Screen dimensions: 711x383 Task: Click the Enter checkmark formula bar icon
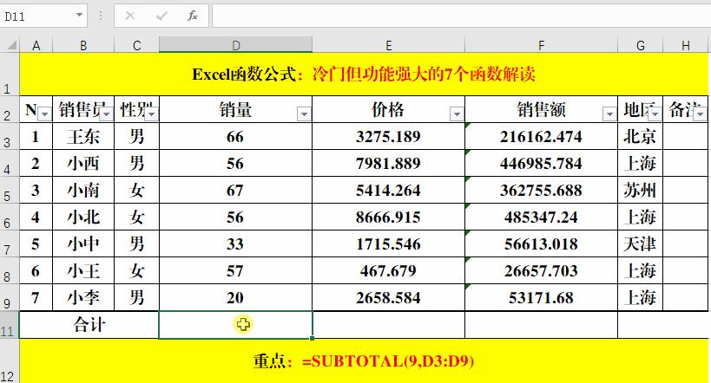(x=161, y=16)
